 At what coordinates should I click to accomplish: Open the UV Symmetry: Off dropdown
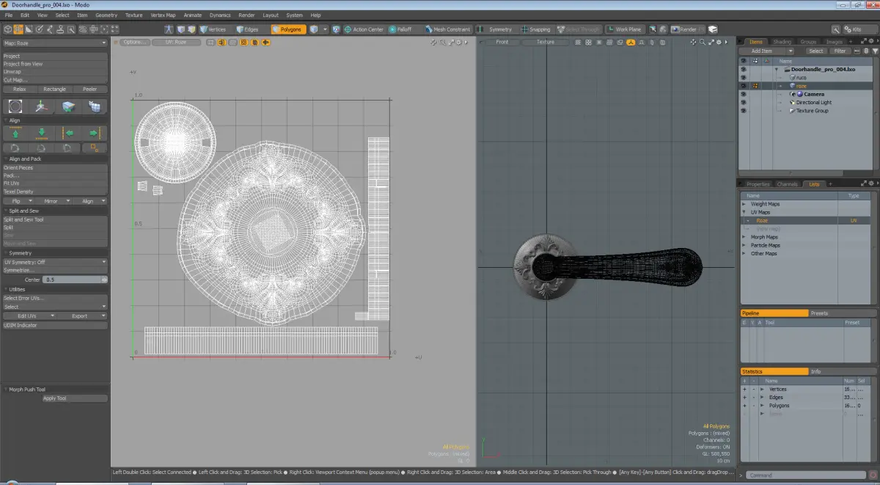(55, 262)
